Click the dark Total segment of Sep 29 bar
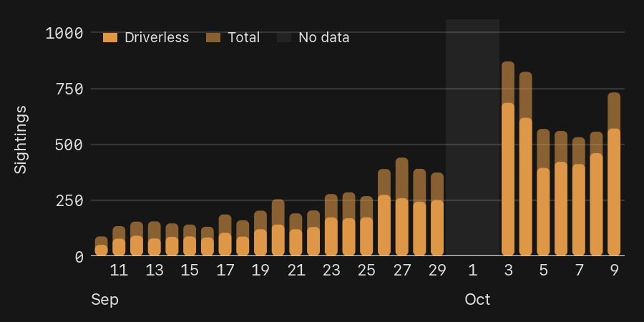This screenshot has width=644, height=322. pyautogui.click(x=437, y=187)
